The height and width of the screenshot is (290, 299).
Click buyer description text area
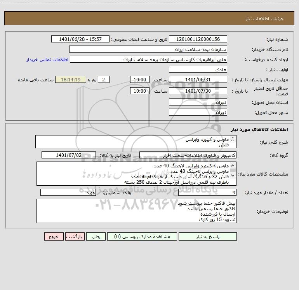[x=136, y=211]
